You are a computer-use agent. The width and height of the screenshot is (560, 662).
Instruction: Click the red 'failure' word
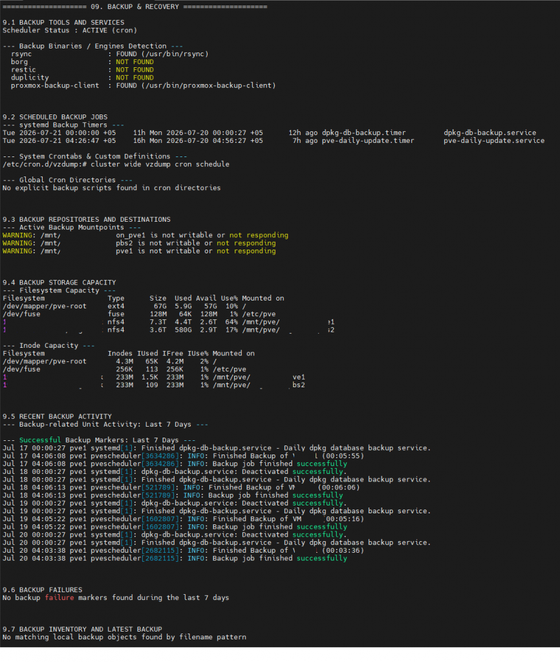tap(59, 598)
